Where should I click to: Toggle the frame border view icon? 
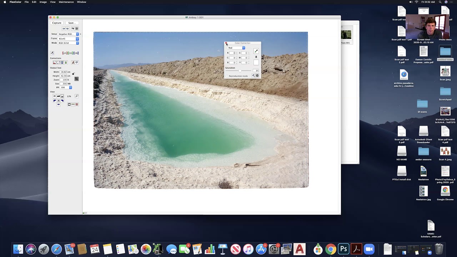coord(69,104)
